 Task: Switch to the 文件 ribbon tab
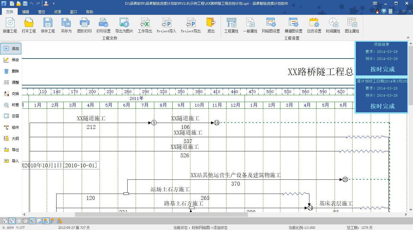pyautogui.click(x=10, y=12)
